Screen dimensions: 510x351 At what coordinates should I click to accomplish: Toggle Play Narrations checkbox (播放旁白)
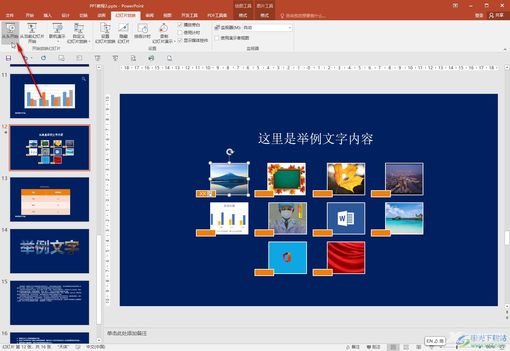pyautogui.click(x=180, y=25)
